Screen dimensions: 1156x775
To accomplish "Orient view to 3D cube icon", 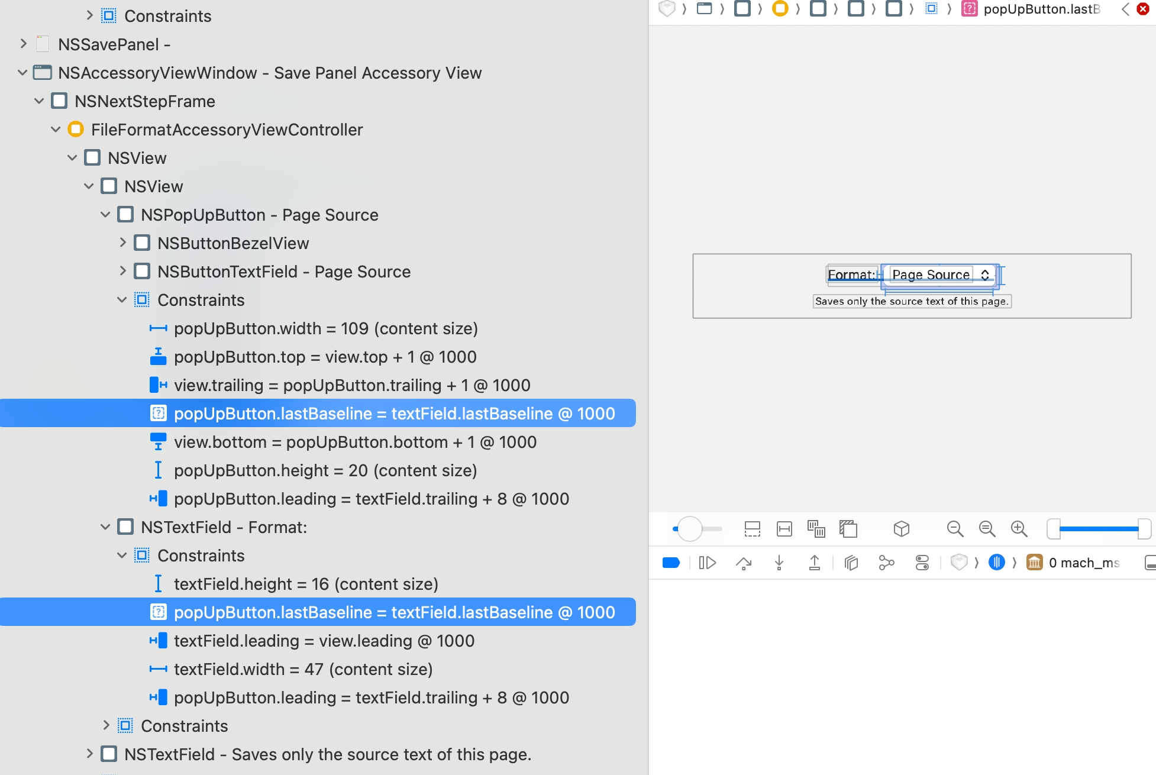I will coord(901,528).
